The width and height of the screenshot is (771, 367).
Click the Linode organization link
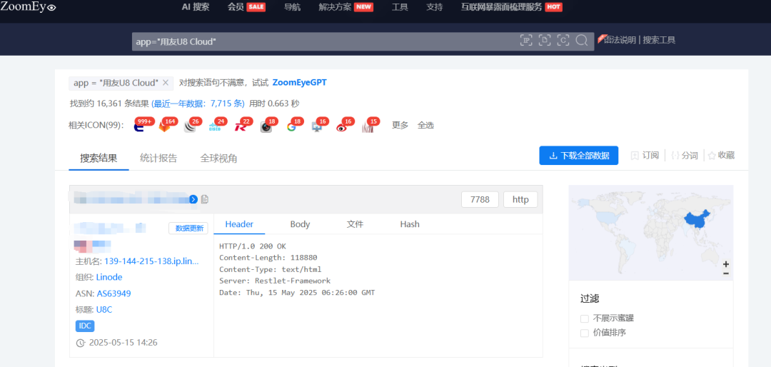pos(109,277)
